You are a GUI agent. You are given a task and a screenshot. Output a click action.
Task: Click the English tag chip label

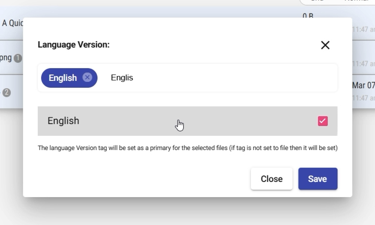point(63,78)
